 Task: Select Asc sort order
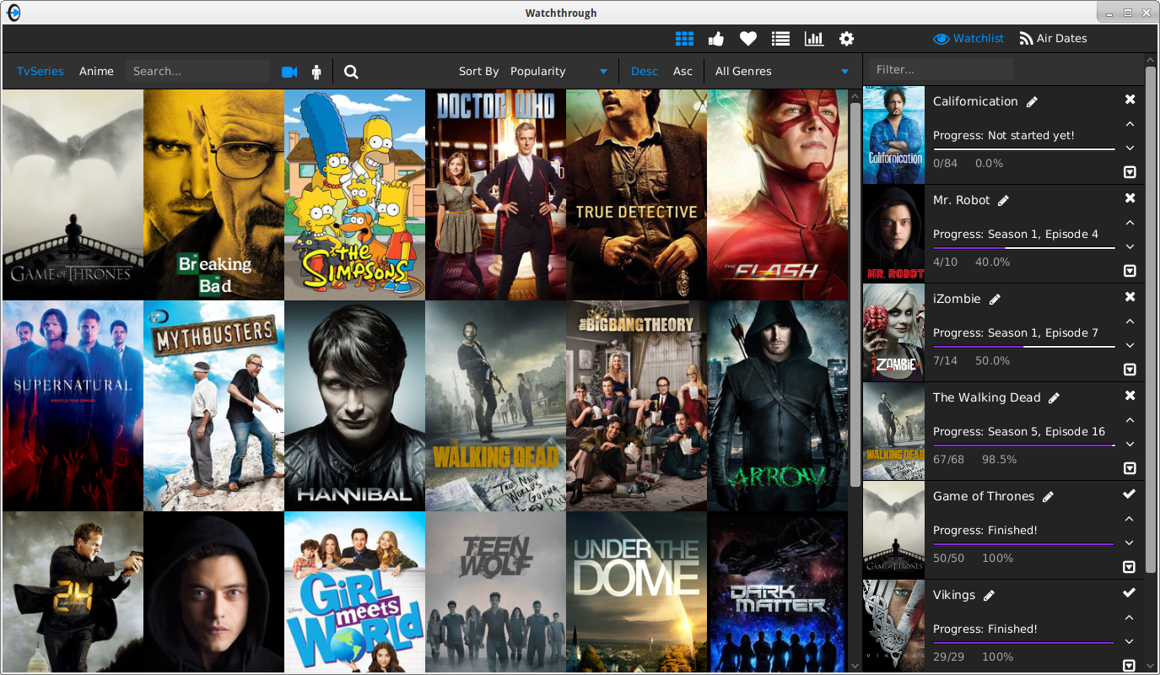point(683,72)
